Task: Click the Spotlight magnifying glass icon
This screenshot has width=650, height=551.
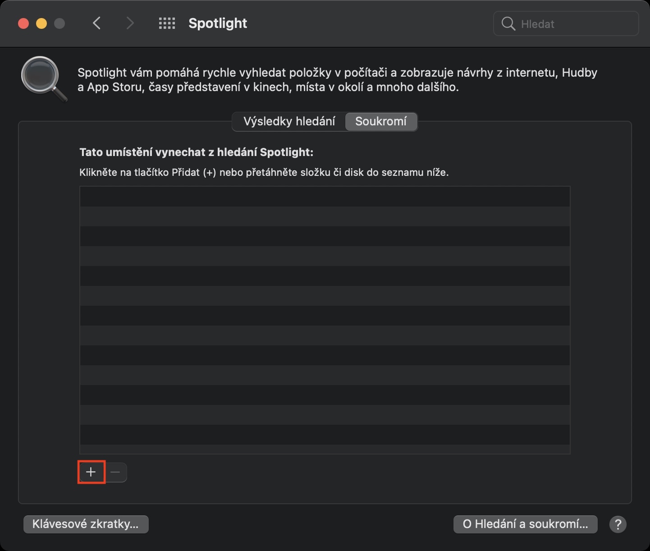Action: coord(44,79)
